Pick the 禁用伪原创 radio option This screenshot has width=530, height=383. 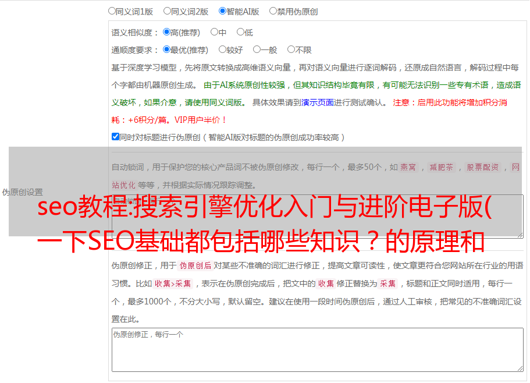pyautogui.click(x=273, y=11)
